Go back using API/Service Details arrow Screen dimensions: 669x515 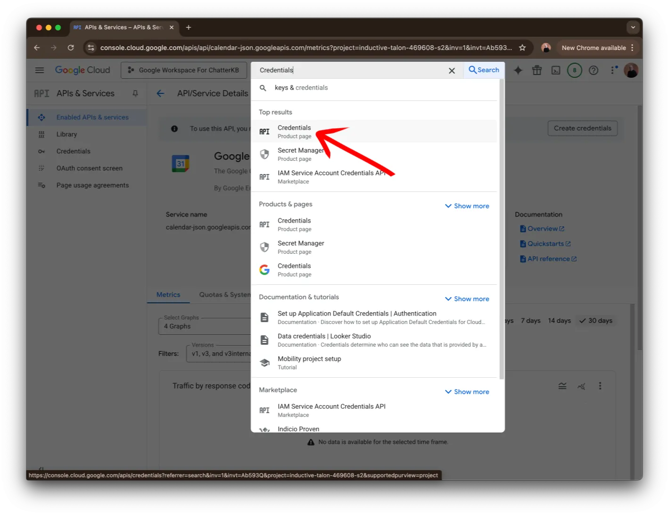[160, 93]
